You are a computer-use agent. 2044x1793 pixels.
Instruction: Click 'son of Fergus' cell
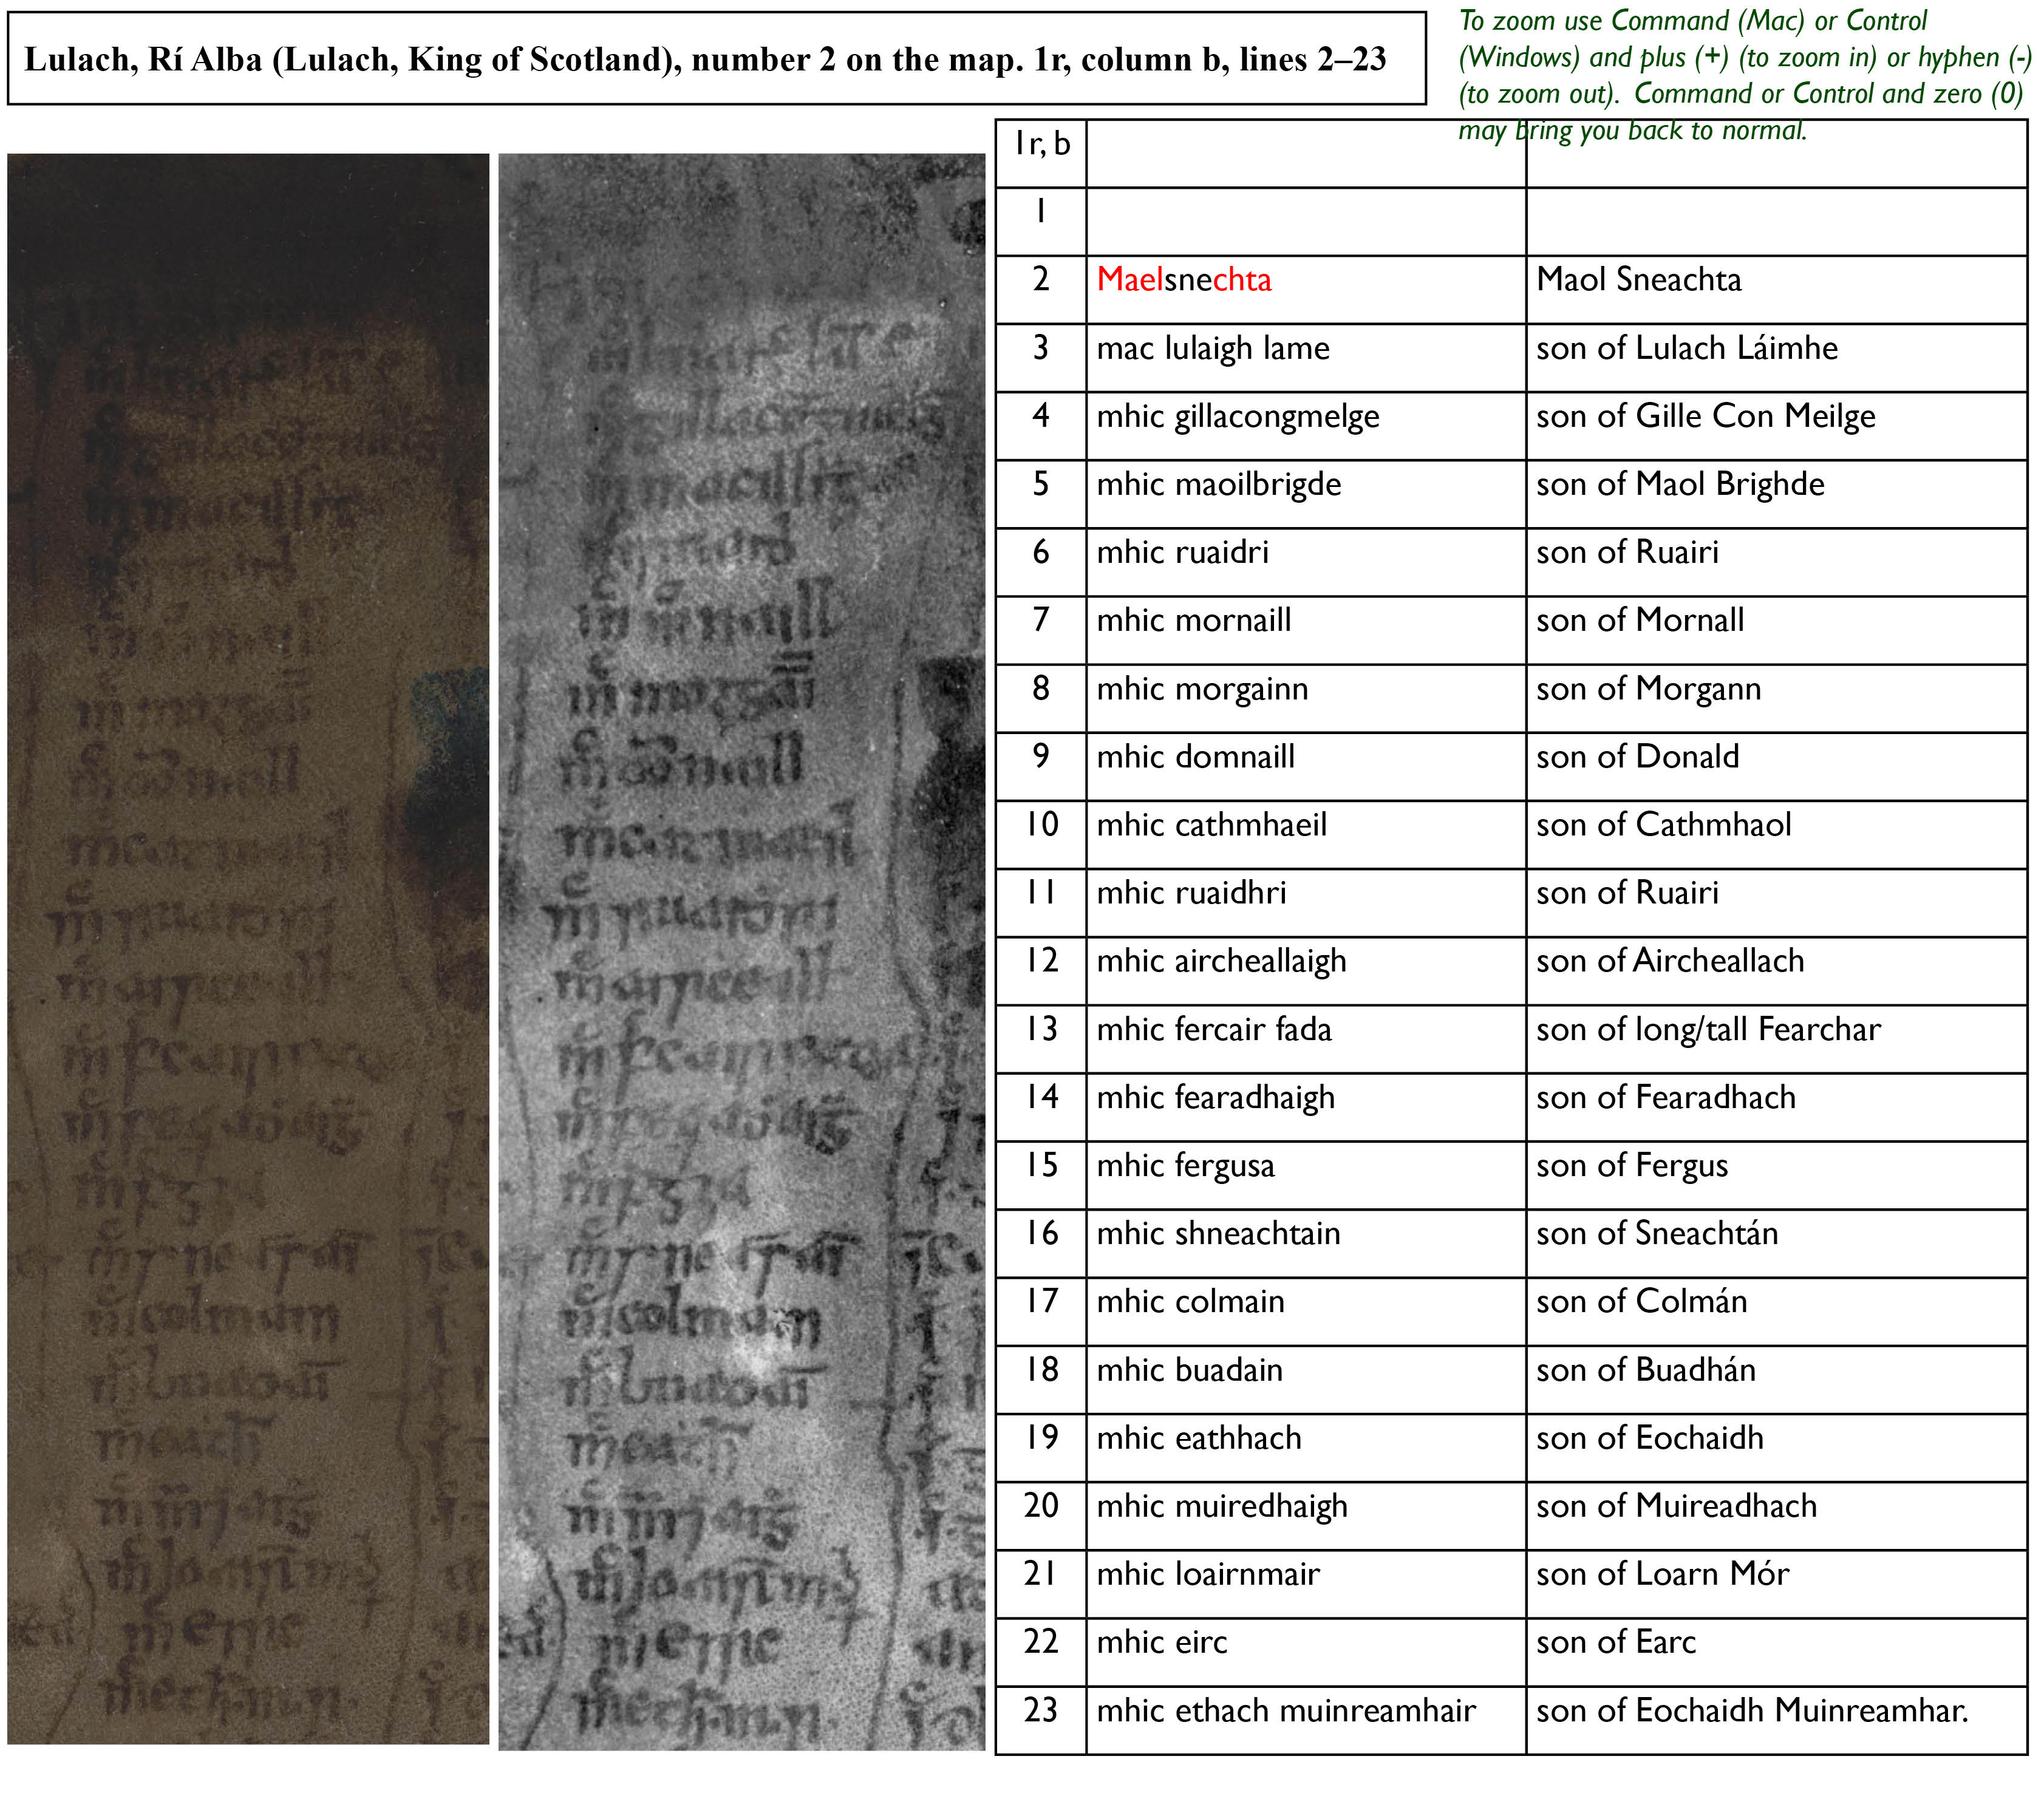1777,1175
